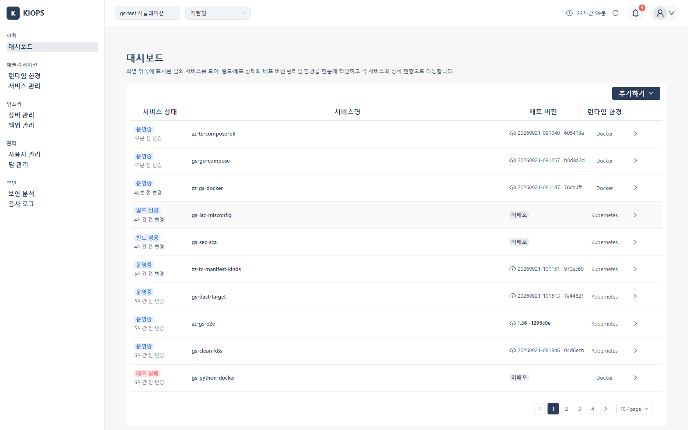Go to page 2 of the table

[x=566, y=409]
